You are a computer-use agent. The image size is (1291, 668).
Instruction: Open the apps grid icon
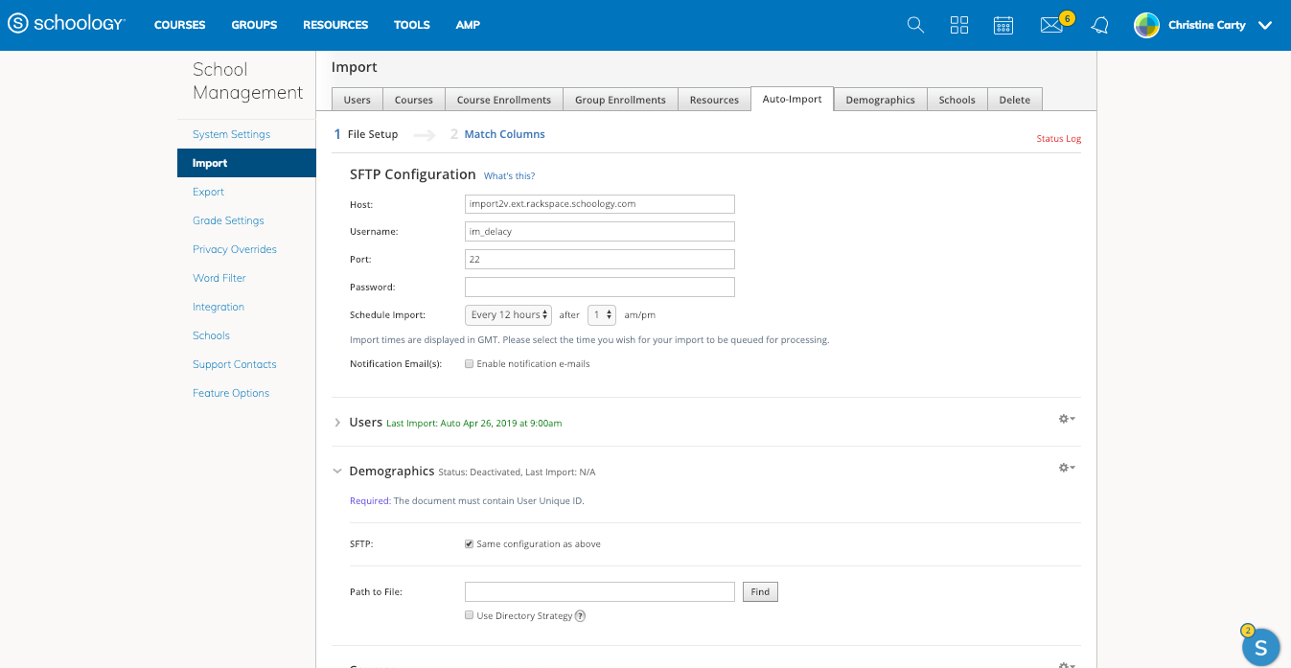(x=958, y=25)
